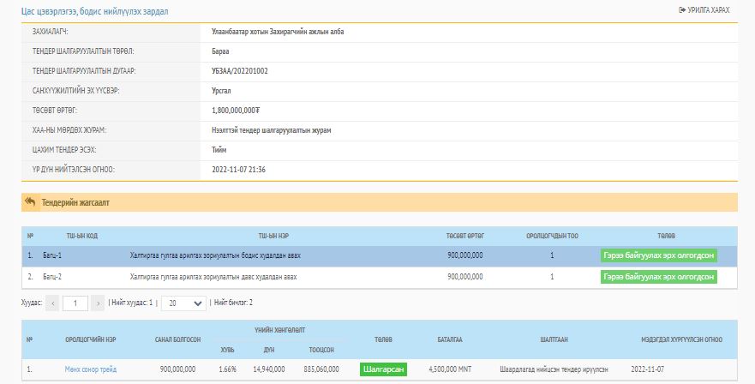This screenshot has height=384, width=755.
Task: Select the Багц-2 row in the package table
Action: (x=214, y=277)
